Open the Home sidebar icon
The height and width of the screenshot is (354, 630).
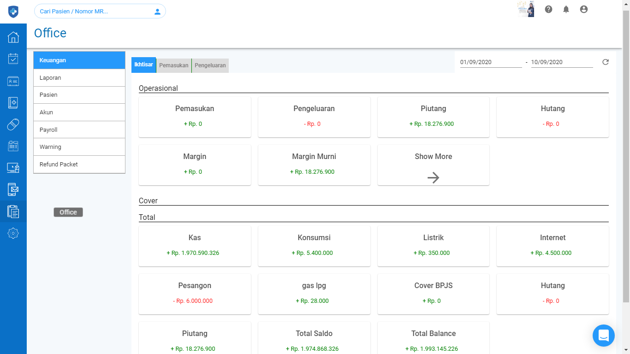click(13, 37)
